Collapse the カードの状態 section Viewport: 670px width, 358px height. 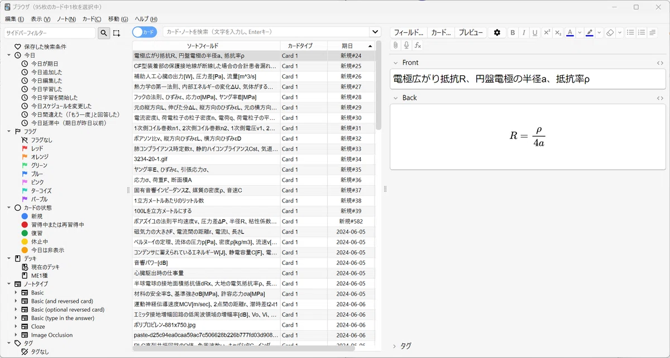(x=9, y=207)
